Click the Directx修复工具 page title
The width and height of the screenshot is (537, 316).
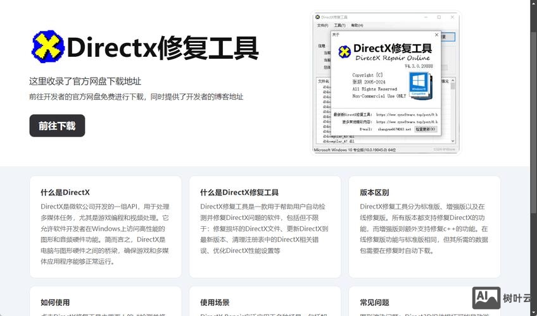(163, 48)
